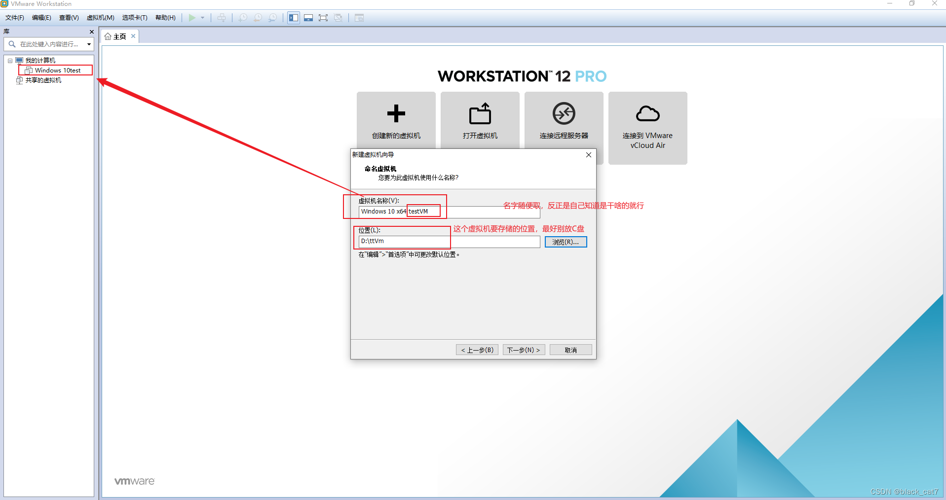Open the 虚拟机(M) menu

click(101, 18)
